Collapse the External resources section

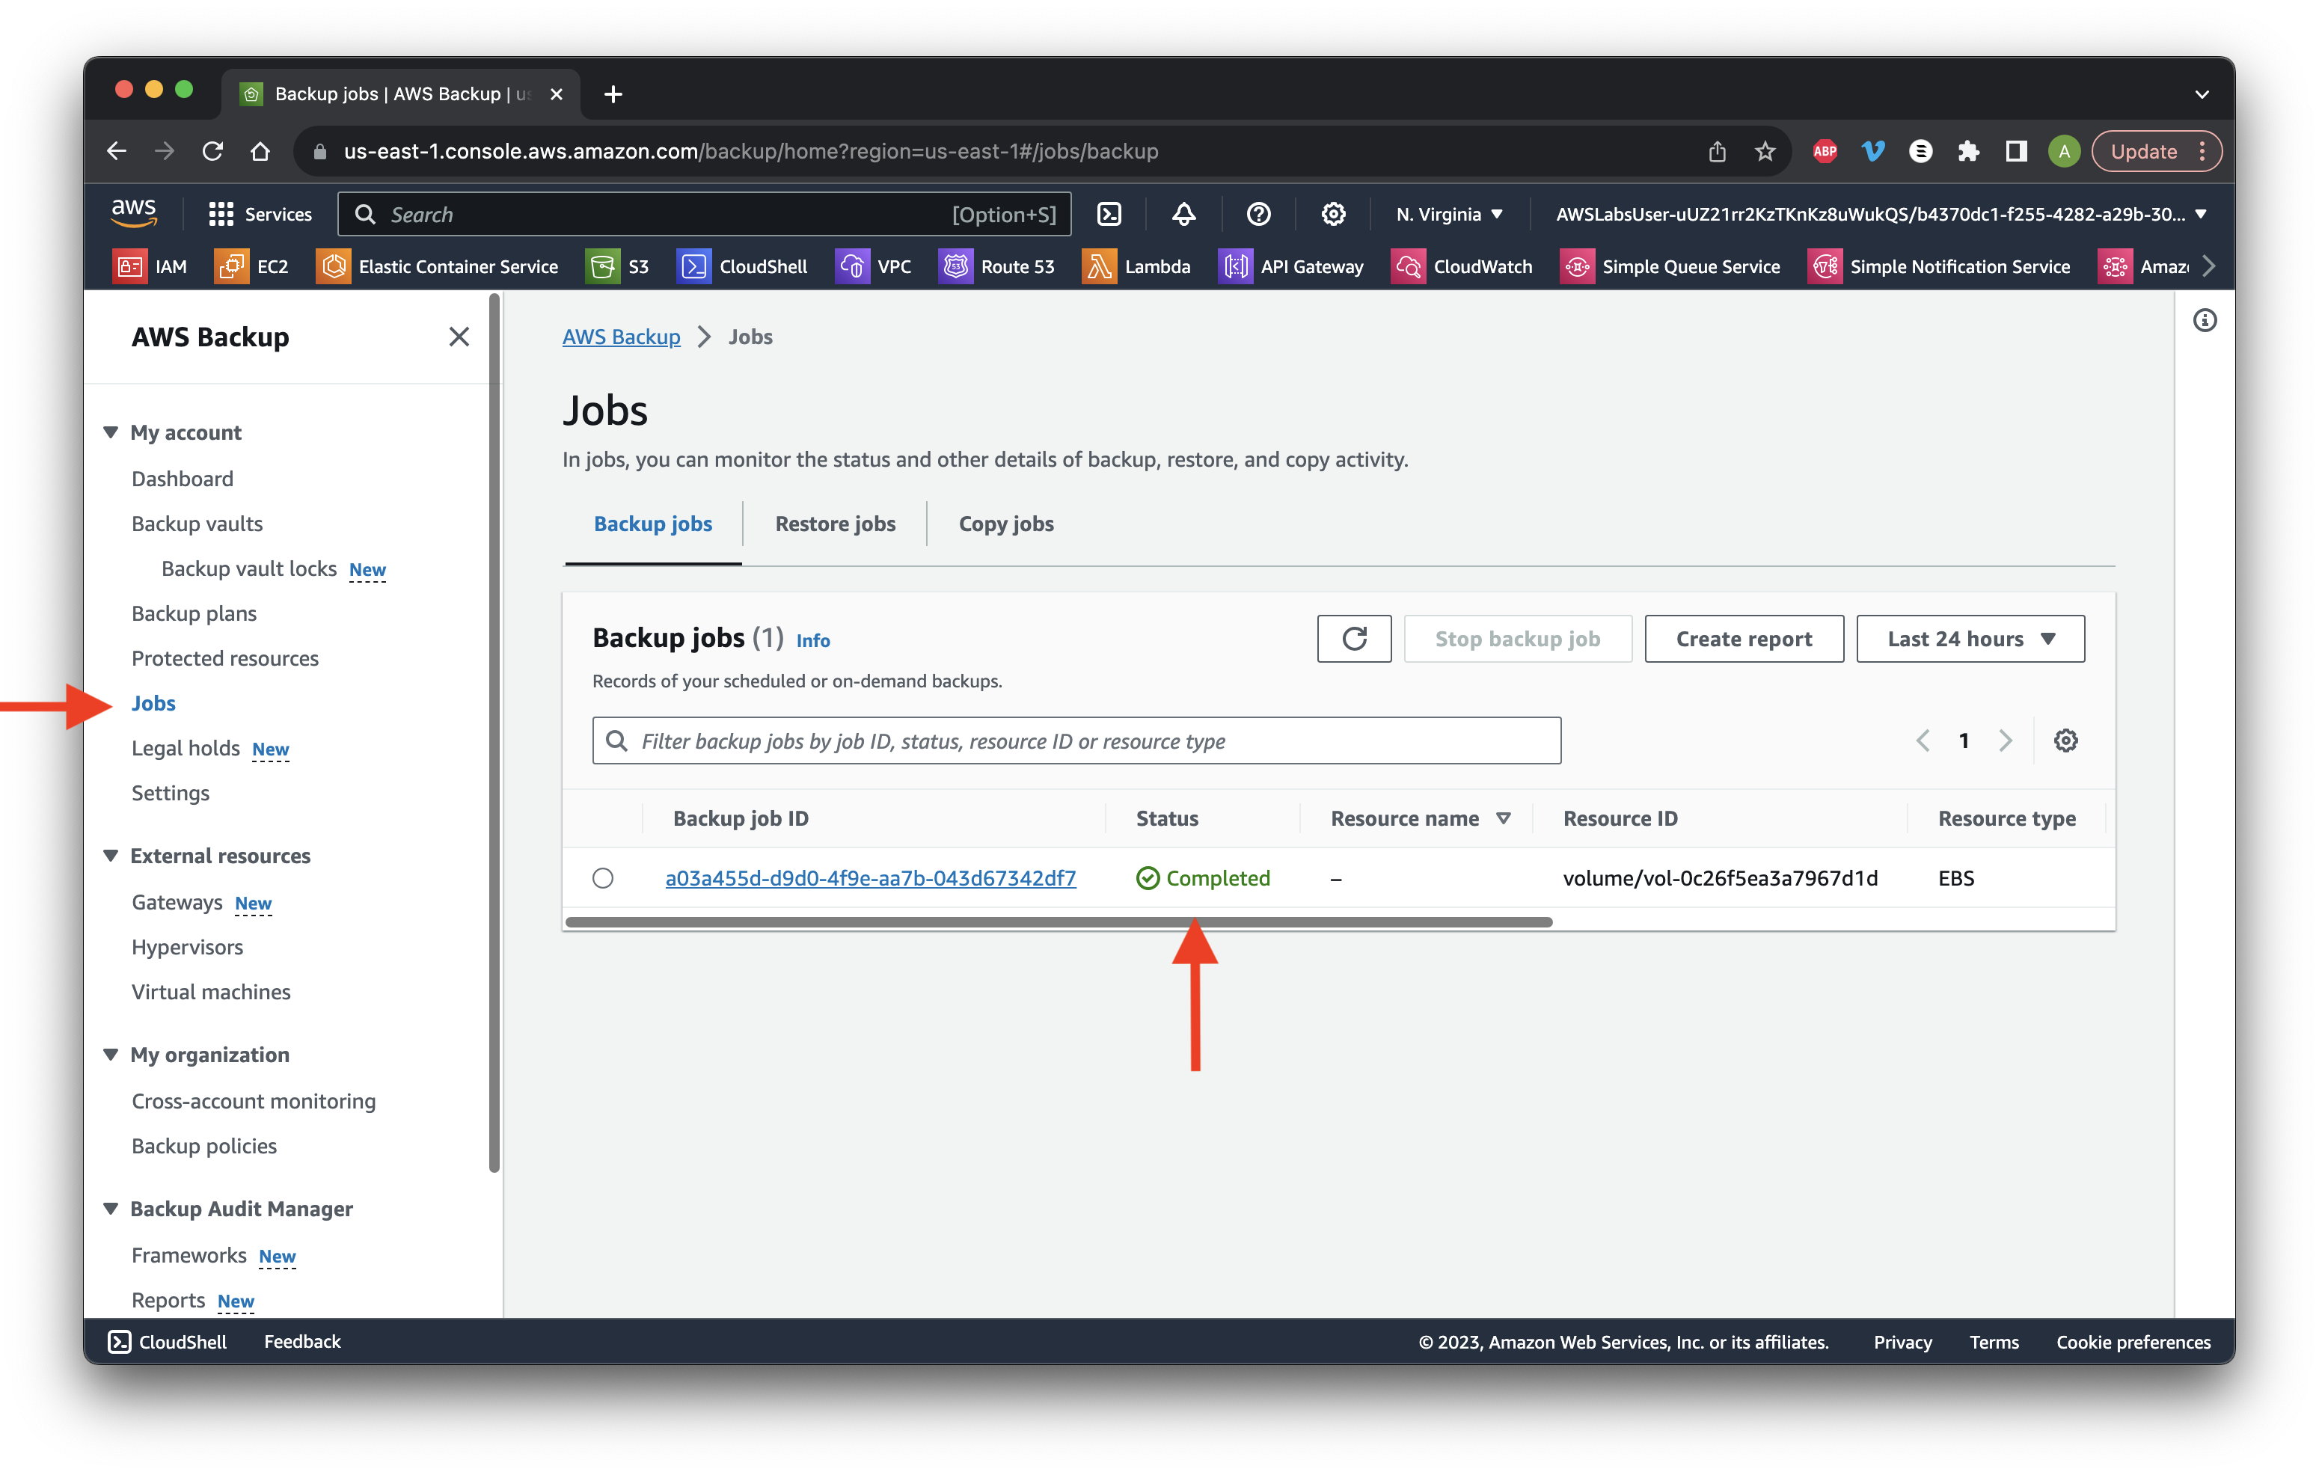click(110, 856)
